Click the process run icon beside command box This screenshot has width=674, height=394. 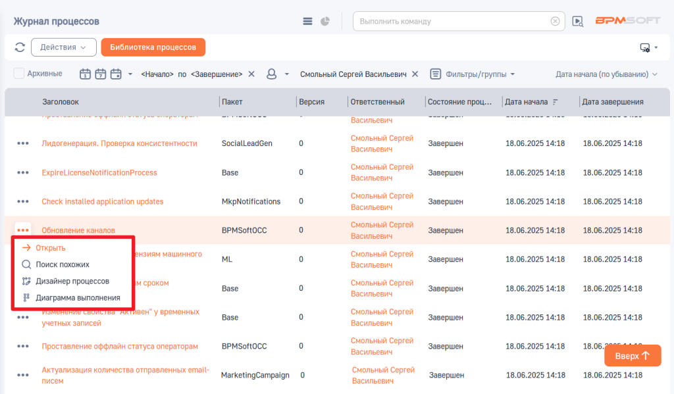578,21
